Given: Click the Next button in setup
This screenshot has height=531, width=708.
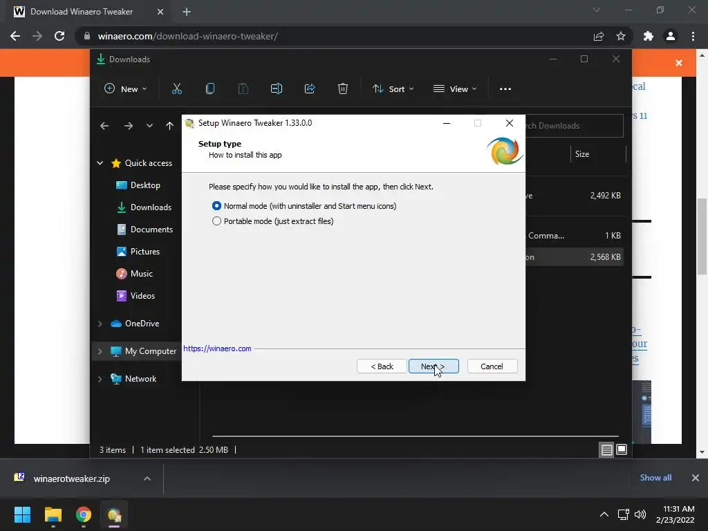Looking at the screenshot, I should point(434,366).
